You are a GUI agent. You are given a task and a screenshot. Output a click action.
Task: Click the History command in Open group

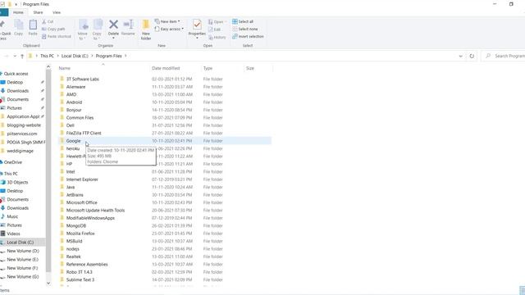217,37
